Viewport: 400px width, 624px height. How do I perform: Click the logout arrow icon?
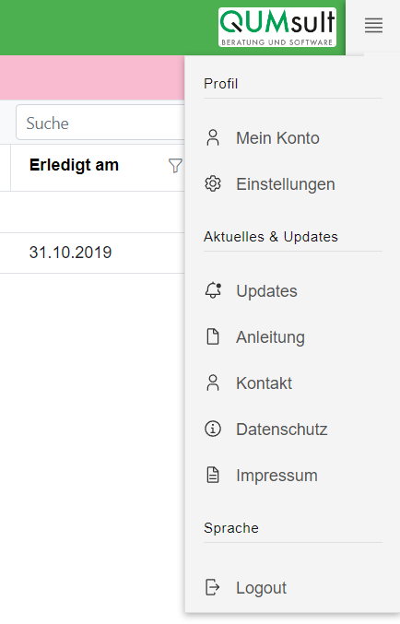(x=213, y=587)
